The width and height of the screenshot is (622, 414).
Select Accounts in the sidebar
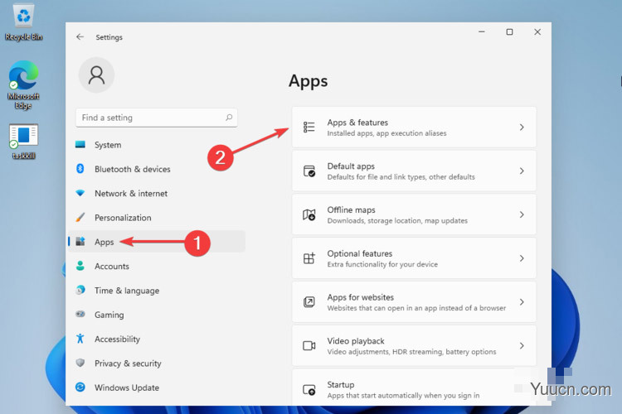coord(111,267)
